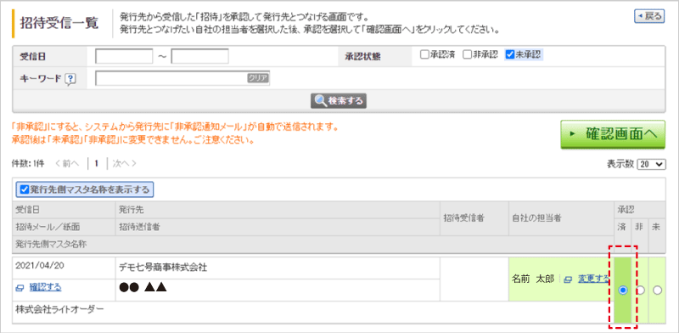Click the small icon before 確認する
Image resolution: width=679 pixels, height=333 pixels.
click(x=20, y=287)
